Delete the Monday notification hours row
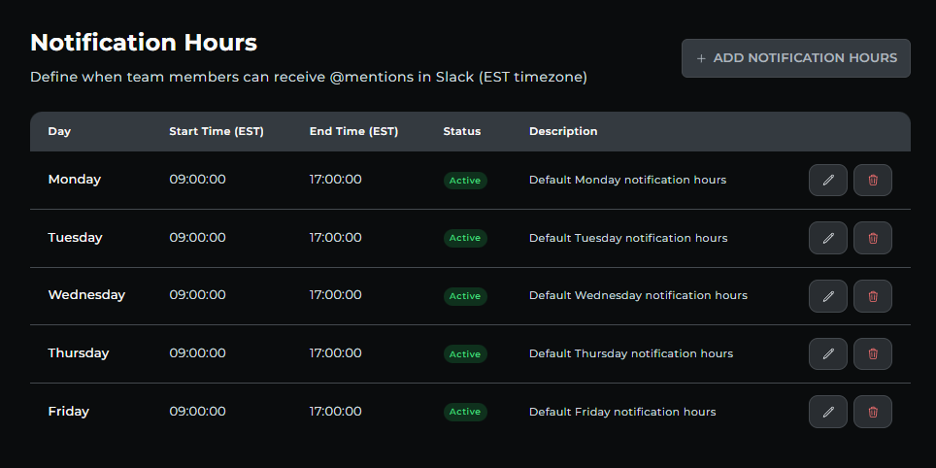 [872, 180]
